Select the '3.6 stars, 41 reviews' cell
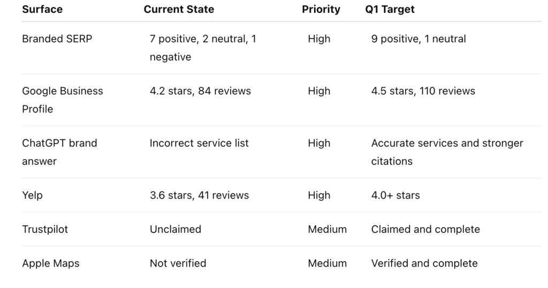Image resolution: width=548 pixels, height=288 pixels. (x=199, y=195)
